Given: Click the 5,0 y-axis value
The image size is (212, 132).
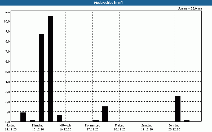Looking at the screenshot, I should tap(7, 72).
